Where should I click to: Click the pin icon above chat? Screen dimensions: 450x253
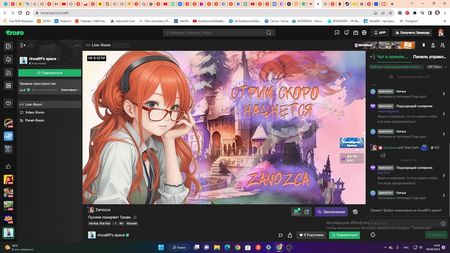(x=424, y=45)
